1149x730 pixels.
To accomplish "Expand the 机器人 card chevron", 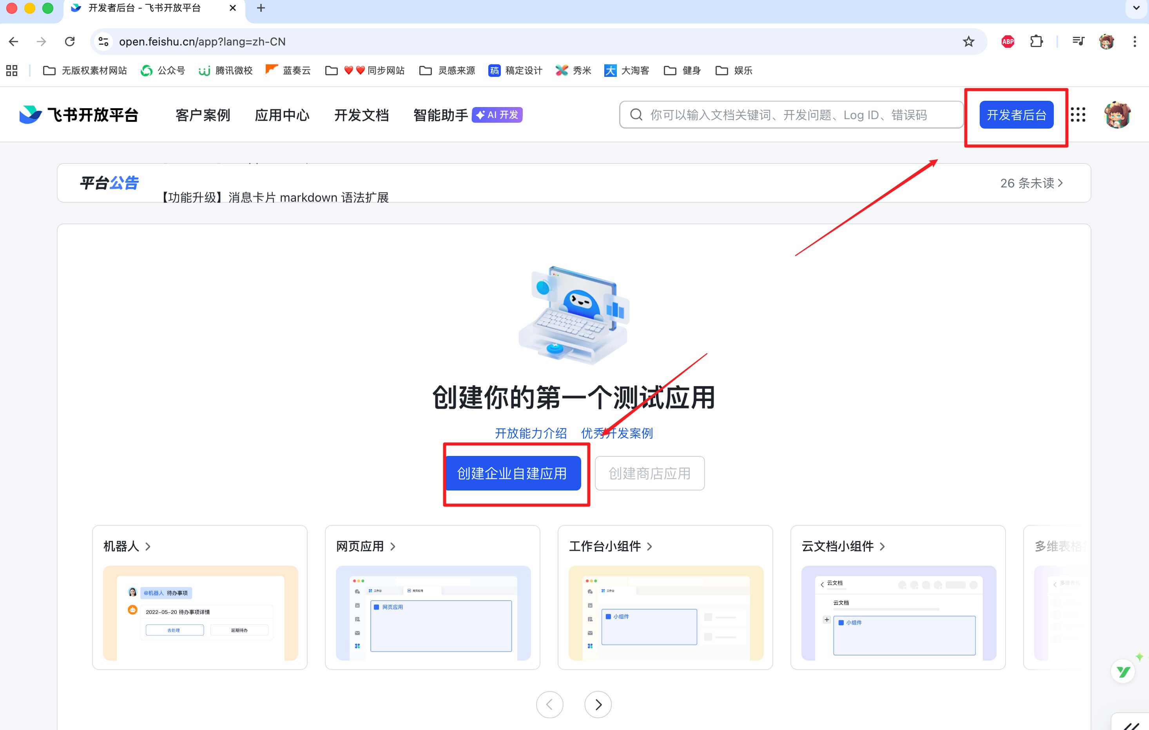I will pyautogui.click(x=148, y=546).
